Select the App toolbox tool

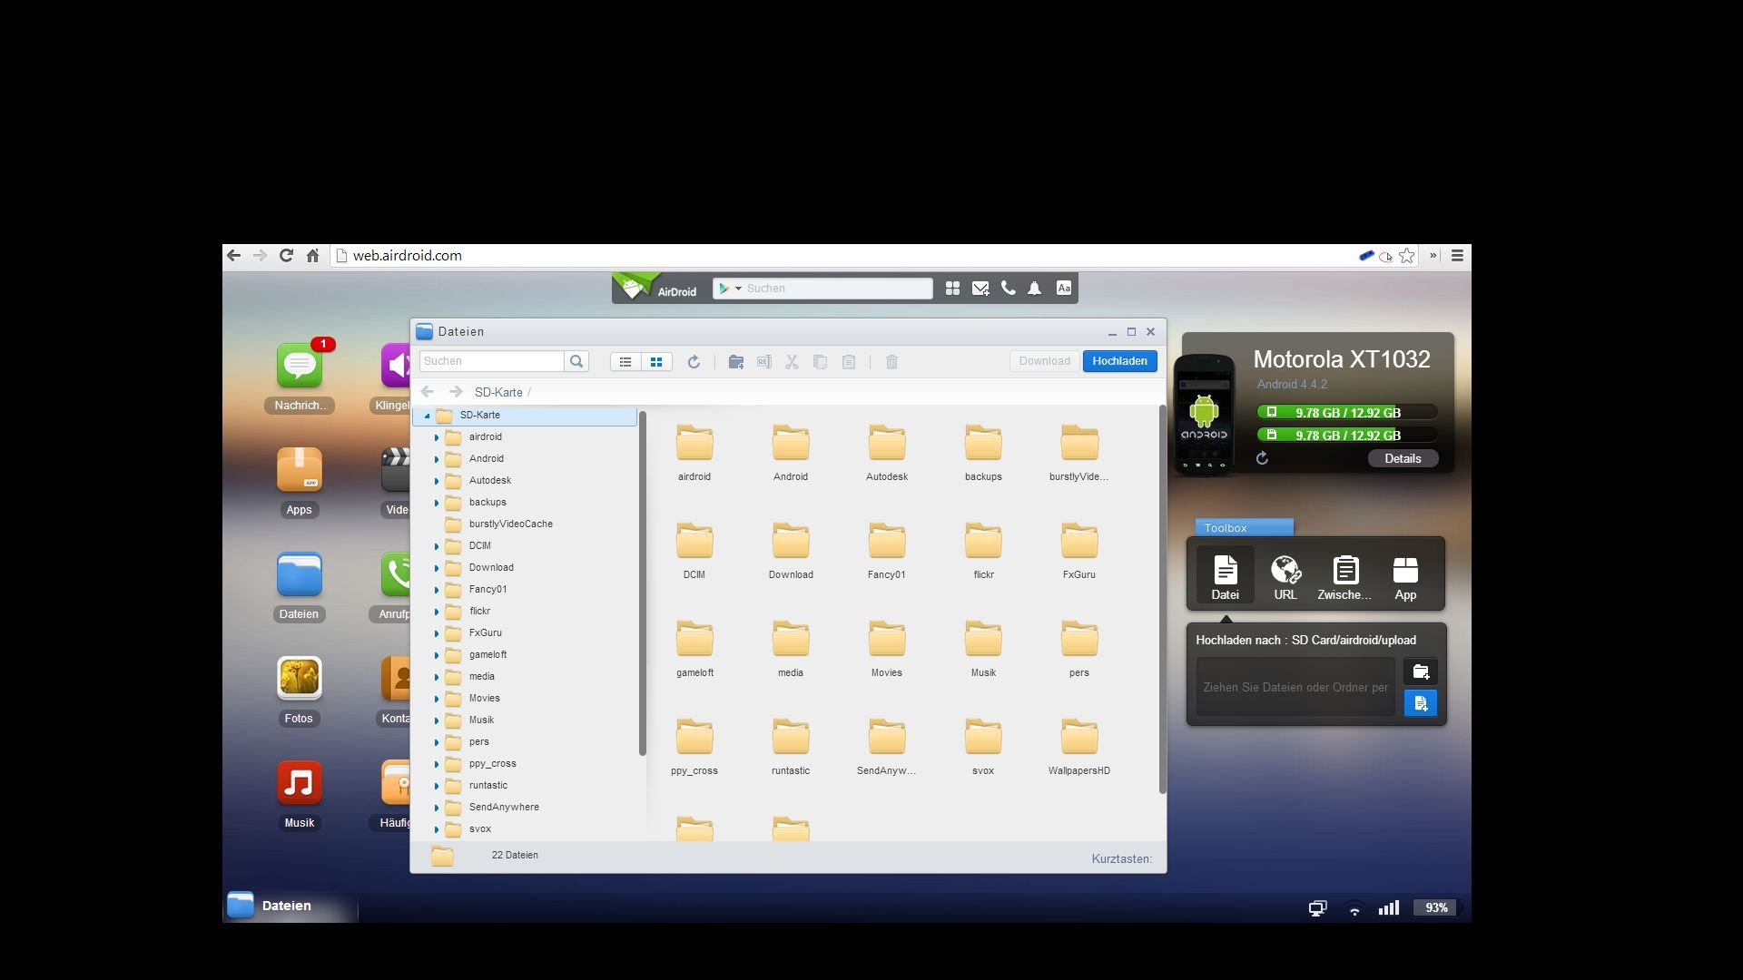point(1405,577)
